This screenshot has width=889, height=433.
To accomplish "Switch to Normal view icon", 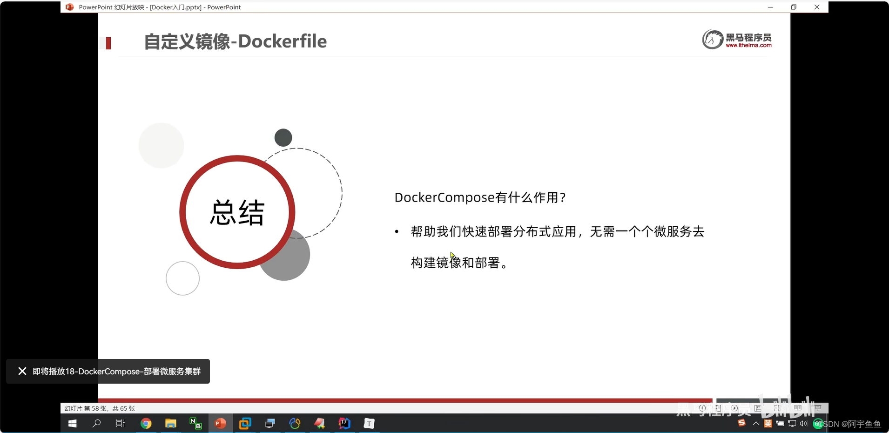I will [758, 408].
